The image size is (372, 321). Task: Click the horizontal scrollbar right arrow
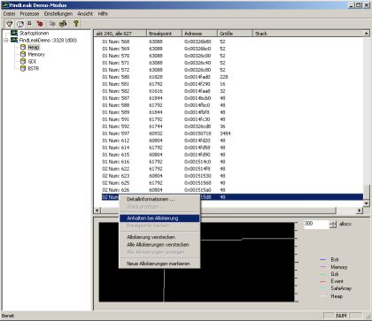[x=360, y=210]
